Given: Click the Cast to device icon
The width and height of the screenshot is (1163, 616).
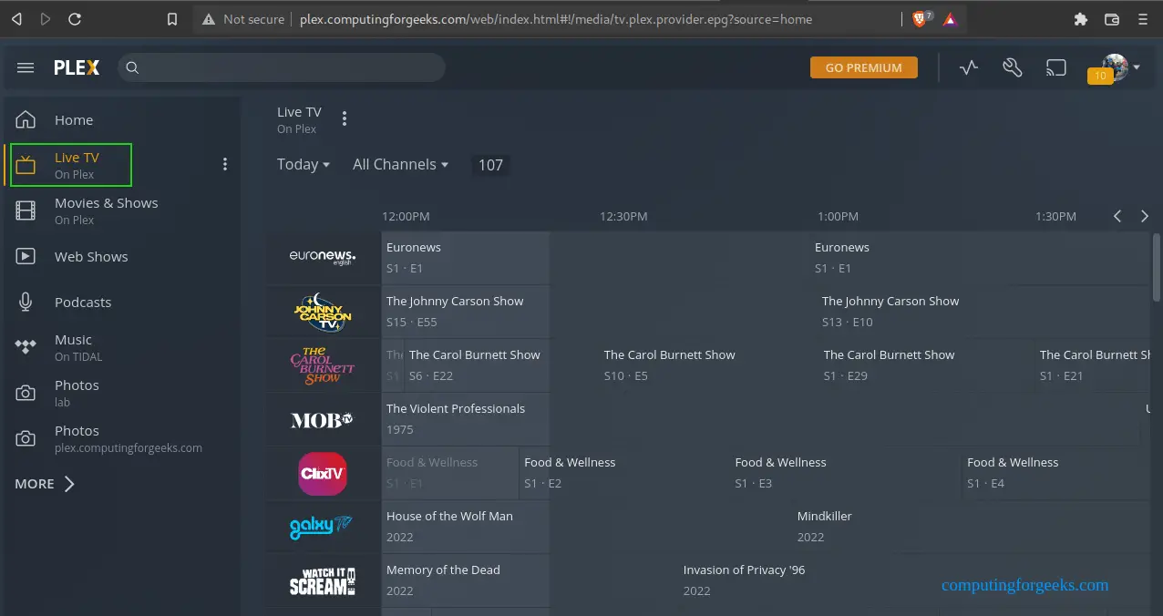Looking at the screenshot, I should click(1055, 67).
